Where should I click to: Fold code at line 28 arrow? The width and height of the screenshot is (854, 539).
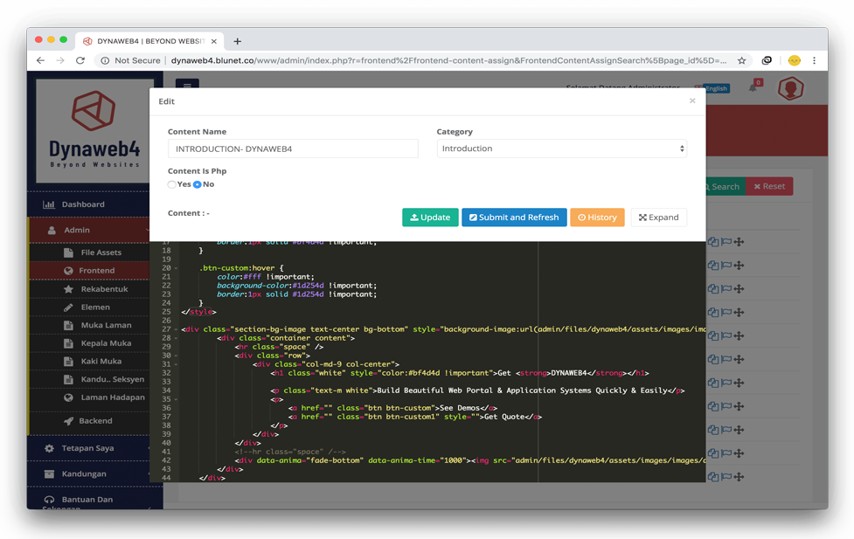(x=176, y=338)
